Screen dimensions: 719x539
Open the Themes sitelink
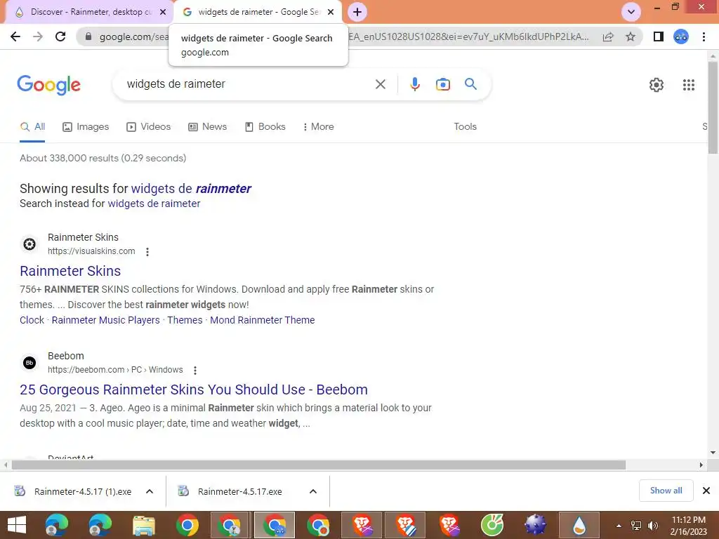(185, 320)
